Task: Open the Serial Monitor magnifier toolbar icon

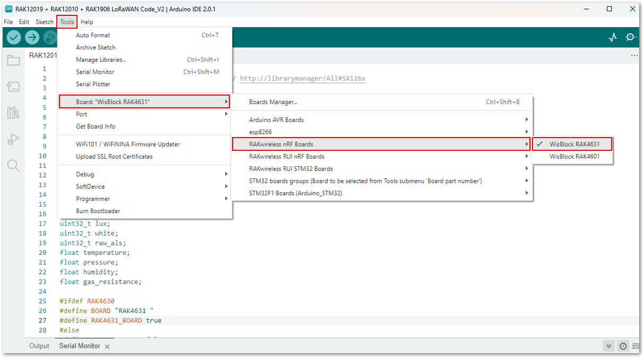Action: [631, 37]
